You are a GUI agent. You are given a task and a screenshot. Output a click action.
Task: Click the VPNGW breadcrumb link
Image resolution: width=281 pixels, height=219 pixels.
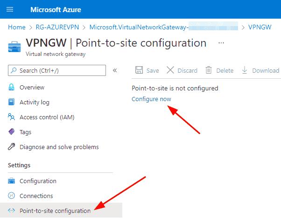click(x=260, y=27)
